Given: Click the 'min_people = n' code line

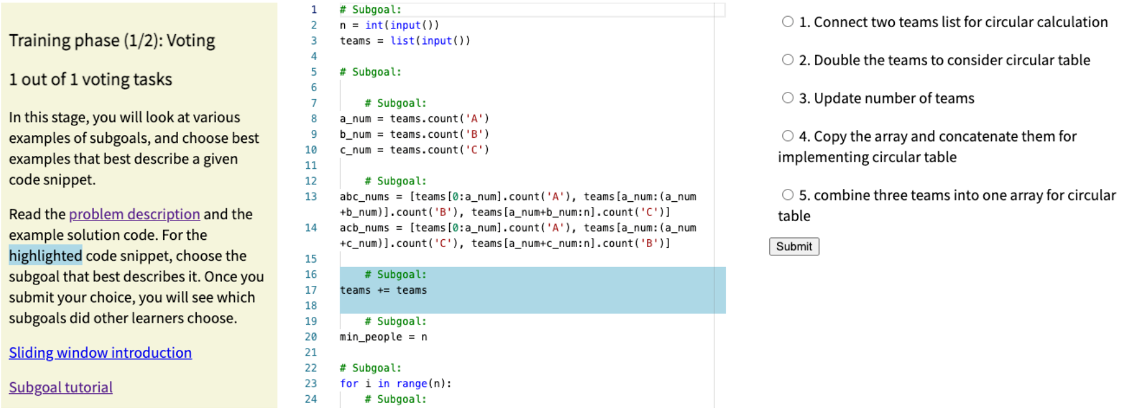Looking at the screenshot, I should coord(384,337).
